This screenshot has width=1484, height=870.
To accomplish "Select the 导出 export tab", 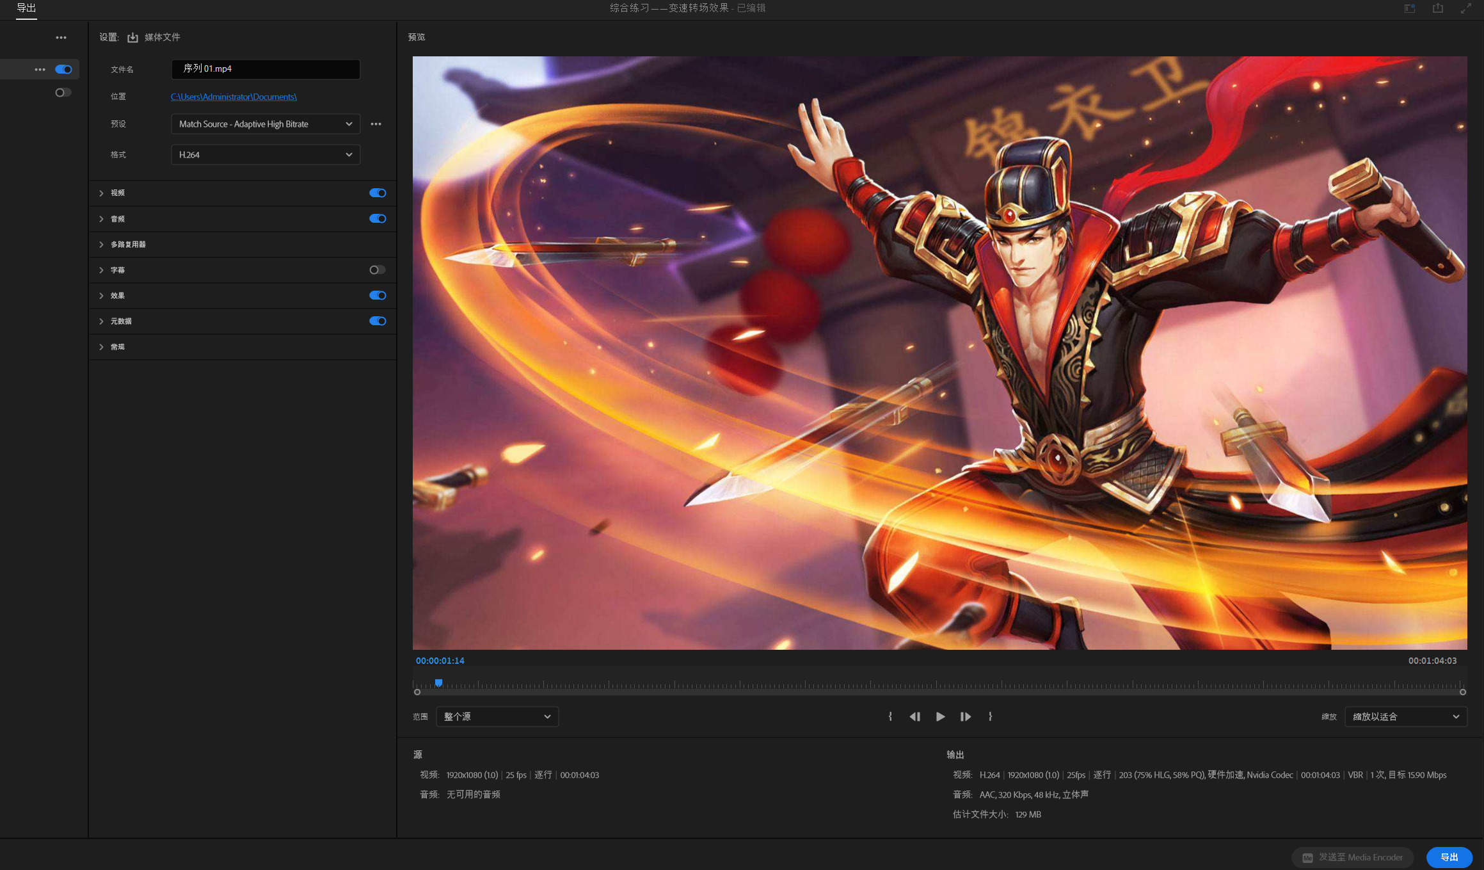I will [x=26, y=8].
